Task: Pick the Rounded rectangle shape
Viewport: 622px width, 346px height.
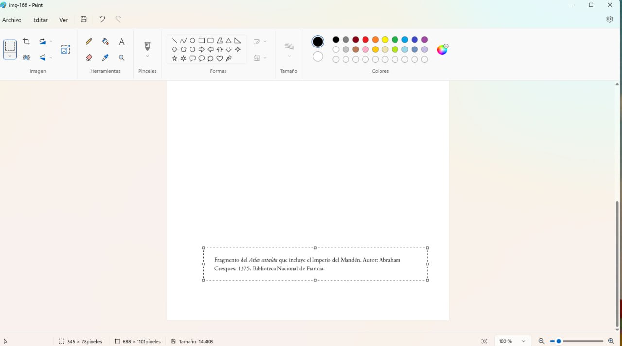Action: tap(210, 41)
